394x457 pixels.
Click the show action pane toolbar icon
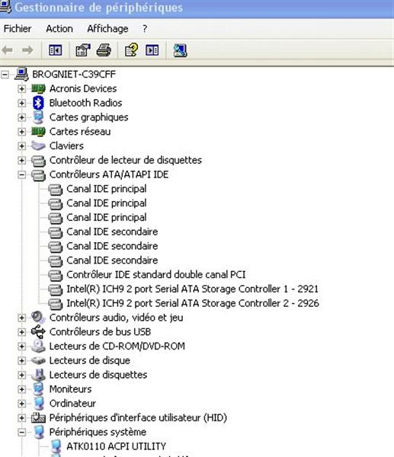(x=152, y=50)
